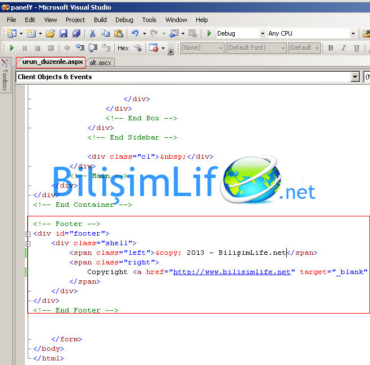Toggle Underline formatting button

point(356,48)
